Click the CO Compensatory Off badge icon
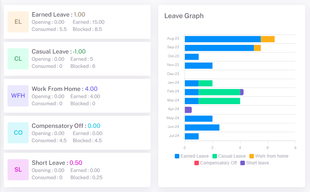 pos(18,133)
